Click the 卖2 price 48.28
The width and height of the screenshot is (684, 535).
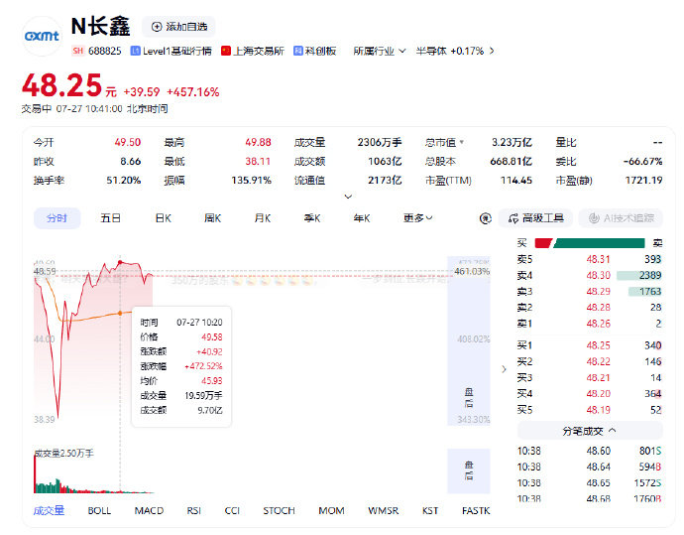(x=598, y=308)
